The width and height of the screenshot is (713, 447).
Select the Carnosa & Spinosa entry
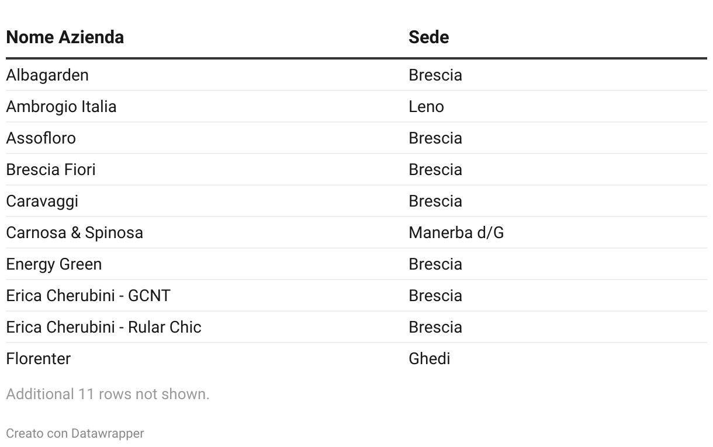[x=75, y=233]
